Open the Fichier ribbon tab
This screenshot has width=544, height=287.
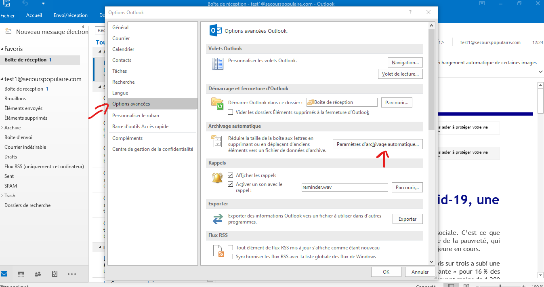(x=8, y=15)
